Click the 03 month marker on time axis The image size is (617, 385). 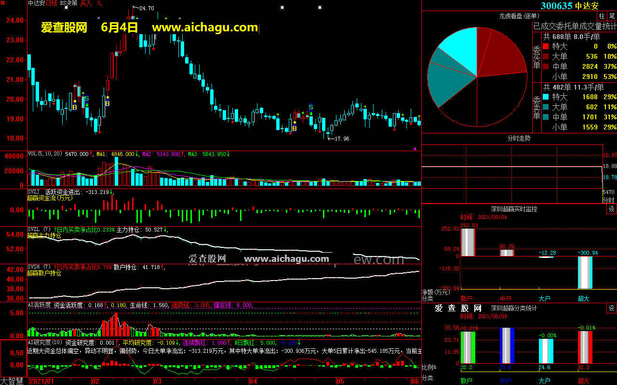157,381
